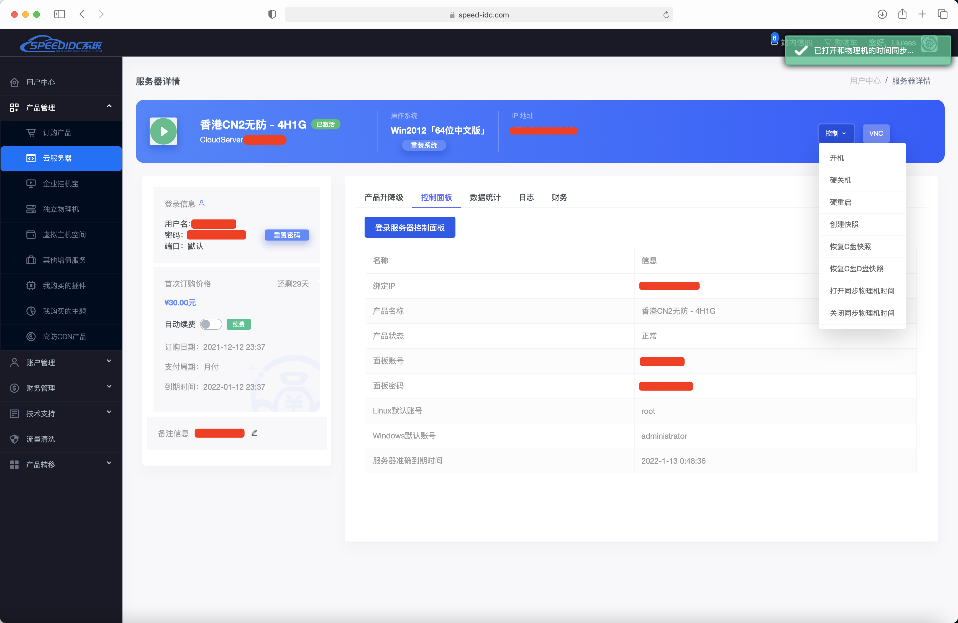Dismiss the green 时间同步 success notification

point(868,50)
